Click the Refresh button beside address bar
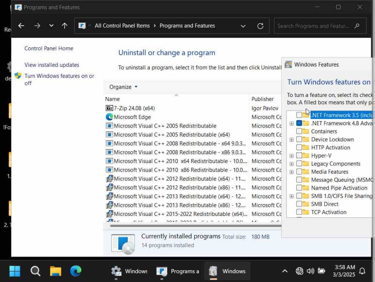 pos(260,26)
